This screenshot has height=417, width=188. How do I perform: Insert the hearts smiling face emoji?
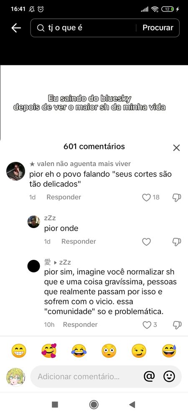tap(49, 351)
